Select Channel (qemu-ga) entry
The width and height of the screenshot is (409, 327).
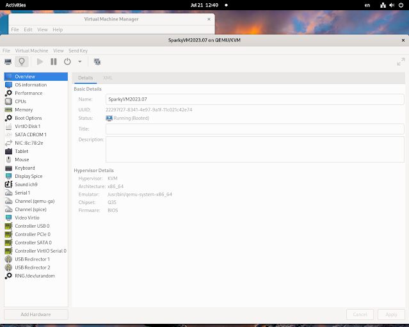pos(36,201)
